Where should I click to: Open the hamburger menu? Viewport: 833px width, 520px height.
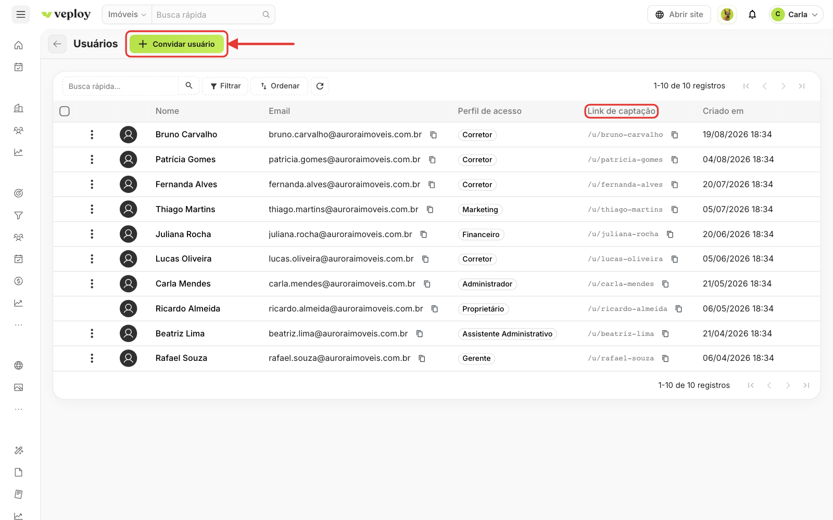click(21, 15)
